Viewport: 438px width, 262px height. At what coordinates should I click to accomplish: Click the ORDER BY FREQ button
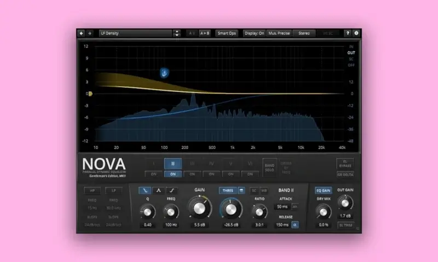(286, 168)
